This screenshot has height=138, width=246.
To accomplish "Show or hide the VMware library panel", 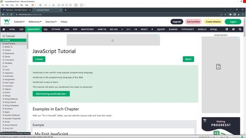I will [x=59, y=5].
